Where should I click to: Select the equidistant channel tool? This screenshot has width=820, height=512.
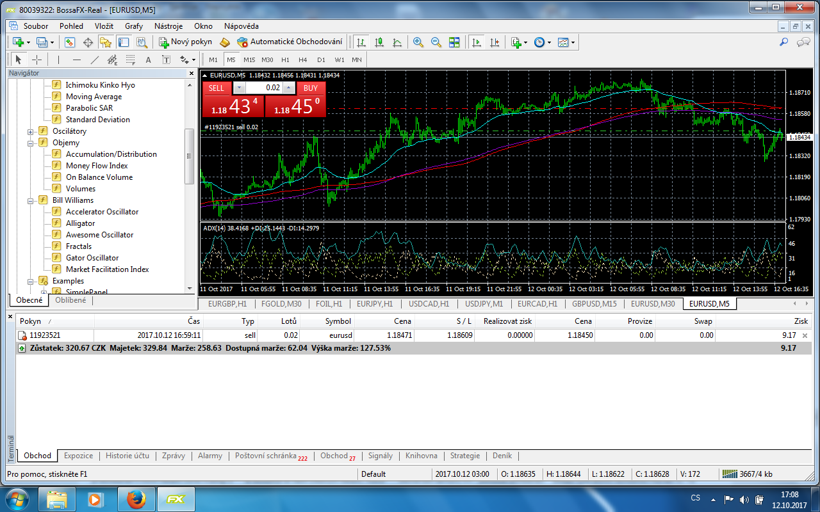tap(113, 60)
